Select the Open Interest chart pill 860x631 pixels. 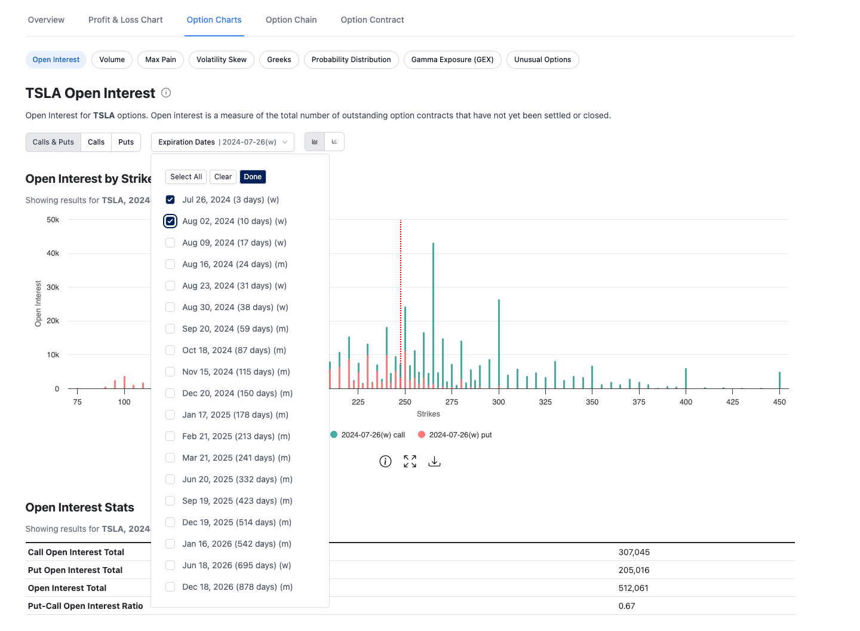tap(56, 60)
